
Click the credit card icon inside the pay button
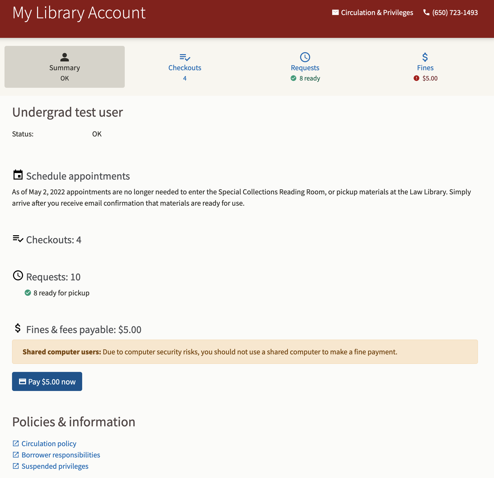[x=23, y=381]
